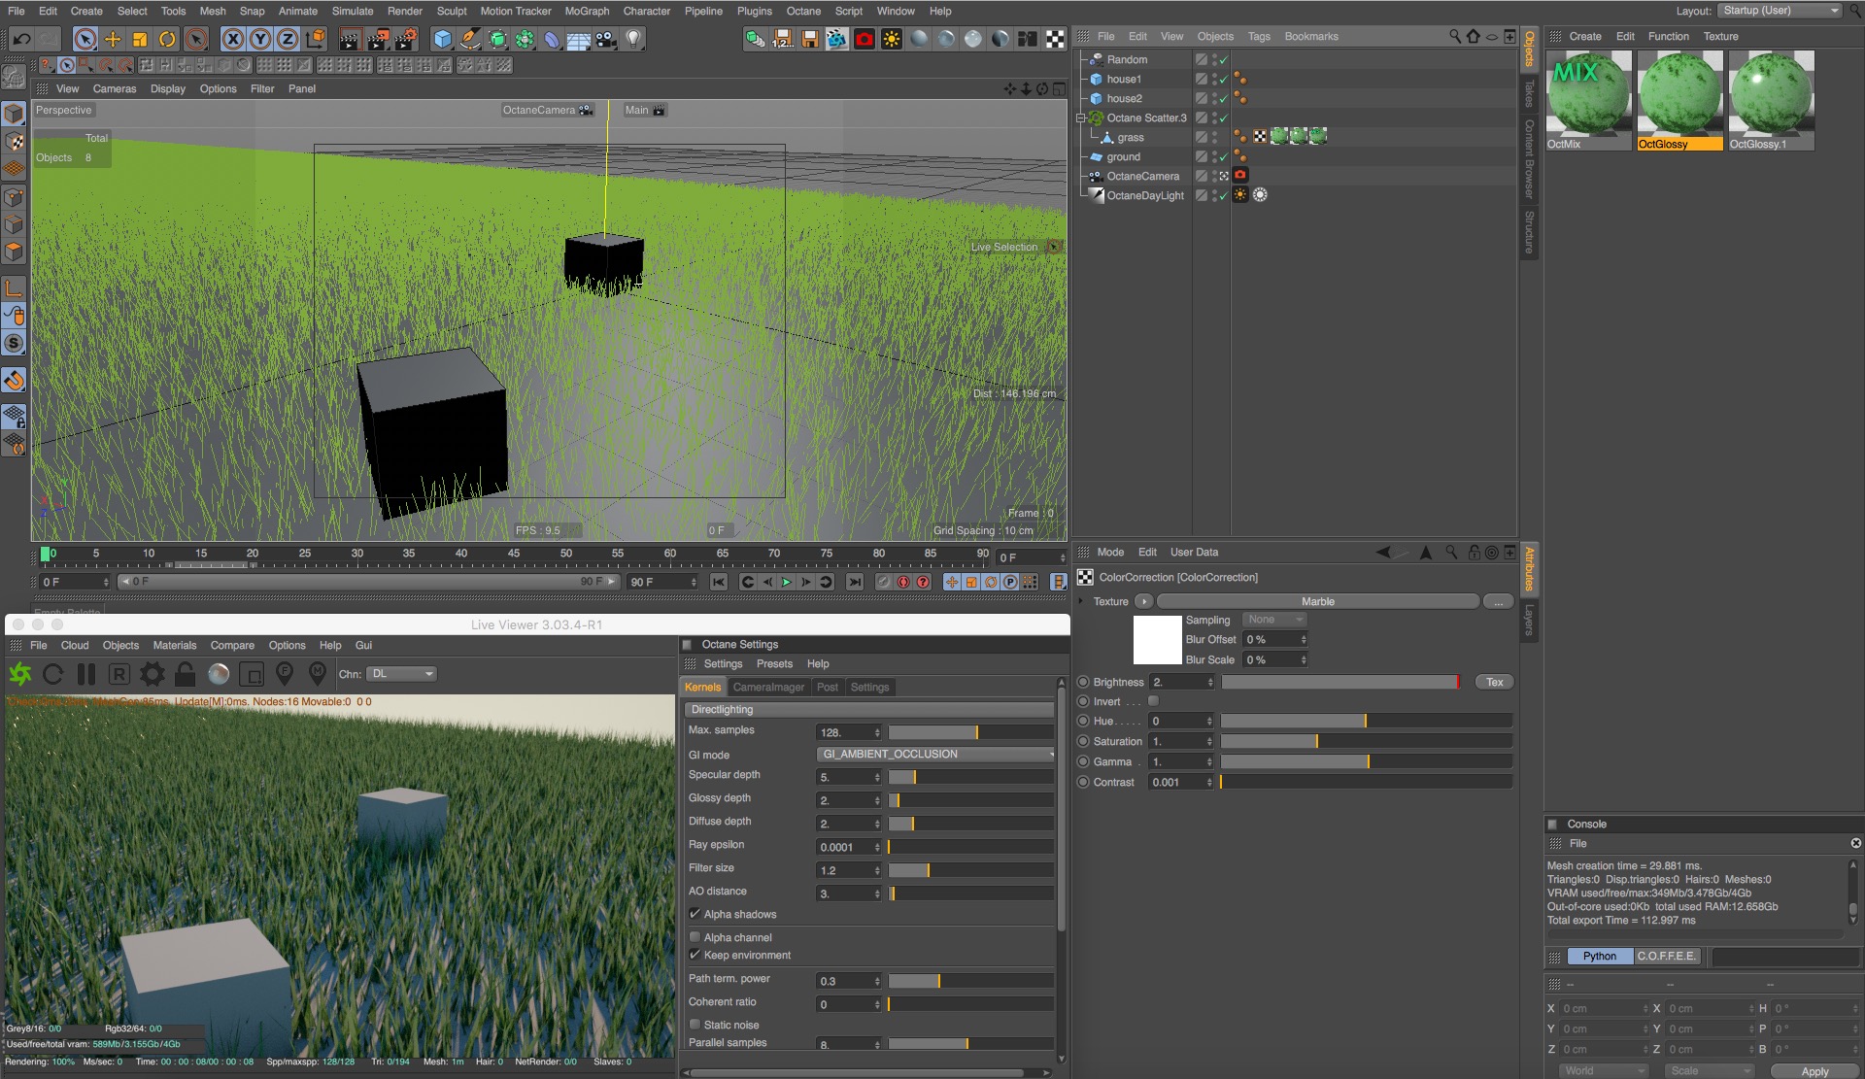Click the Undo arrow icon

click(21, 40)
